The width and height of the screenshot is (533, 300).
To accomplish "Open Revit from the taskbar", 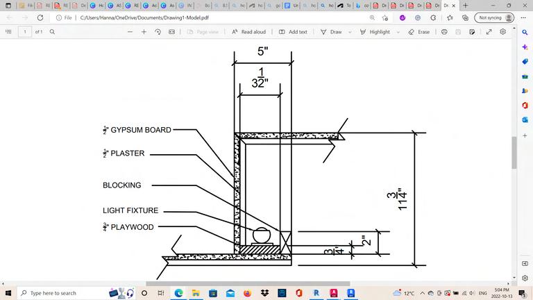I will [316, 293].
